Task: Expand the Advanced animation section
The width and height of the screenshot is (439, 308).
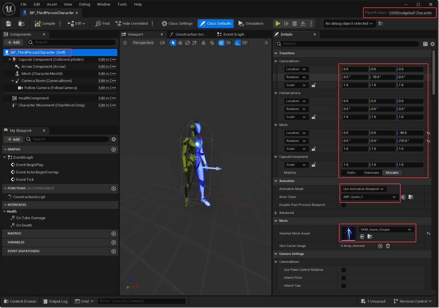Action: click(x=276, y=213)
